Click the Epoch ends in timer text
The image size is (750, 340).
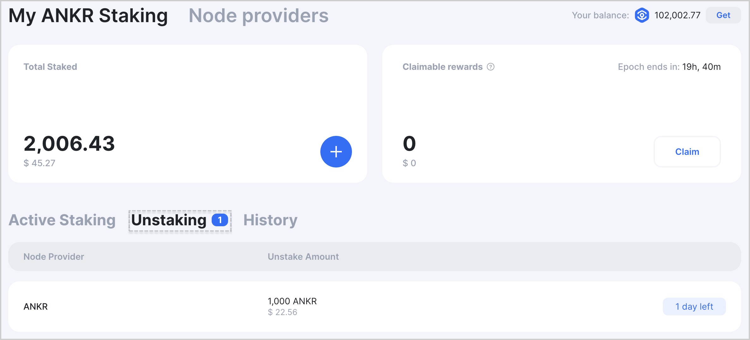669,67
